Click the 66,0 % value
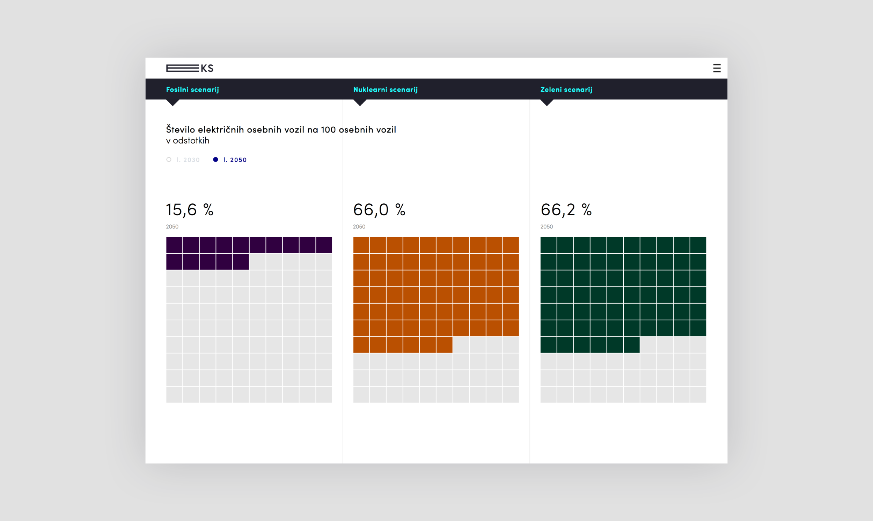Viewport: 873px width, 521px height. pyautogui.click(x=380, y=210)
